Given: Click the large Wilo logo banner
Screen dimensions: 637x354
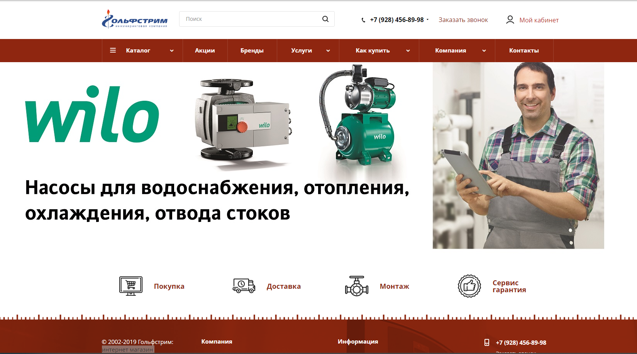Looking at the screenshot, I should 92,114.
